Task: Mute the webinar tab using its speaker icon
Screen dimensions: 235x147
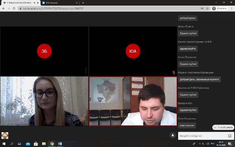Action: point(34,3)
